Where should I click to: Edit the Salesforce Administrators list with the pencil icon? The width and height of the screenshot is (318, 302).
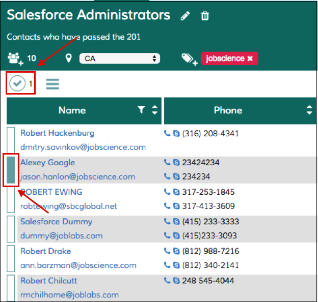pos(185,16)
